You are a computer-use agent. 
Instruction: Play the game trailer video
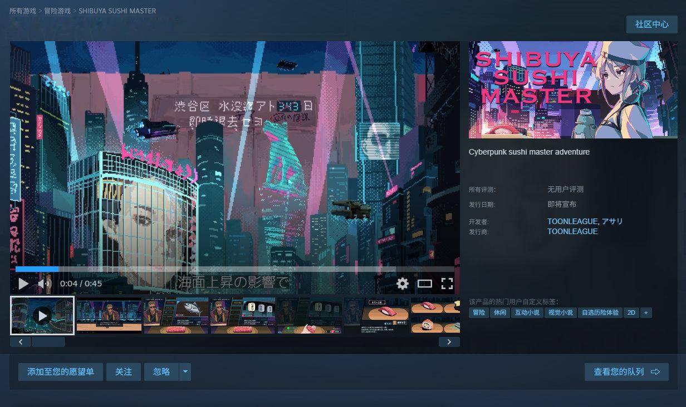click(x=23, y=284)
